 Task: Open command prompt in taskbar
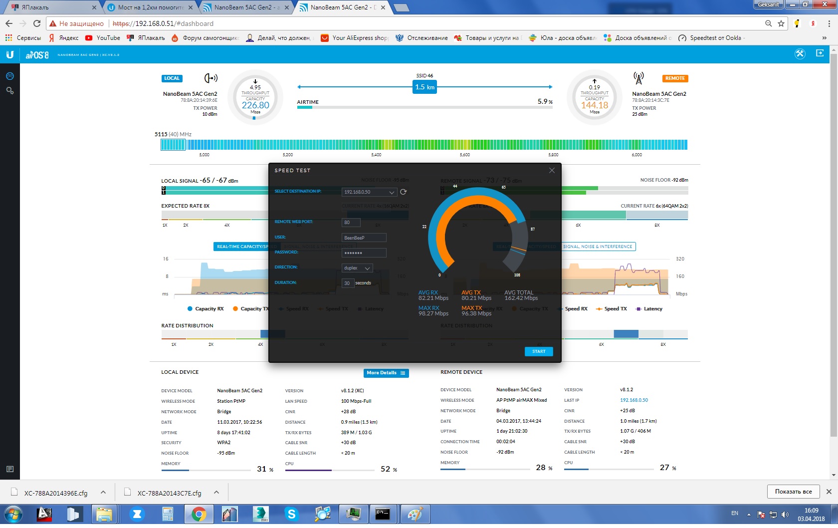coord(383,515)
